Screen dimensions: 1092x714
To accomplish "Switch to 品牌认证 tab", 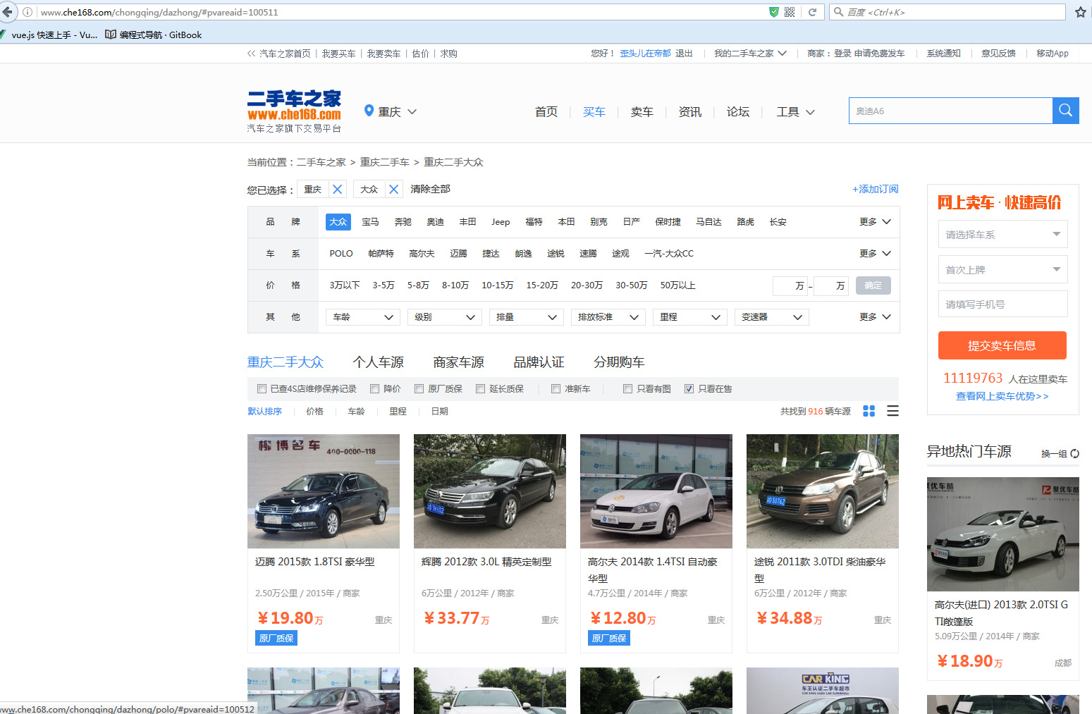I will click(539, 362).
